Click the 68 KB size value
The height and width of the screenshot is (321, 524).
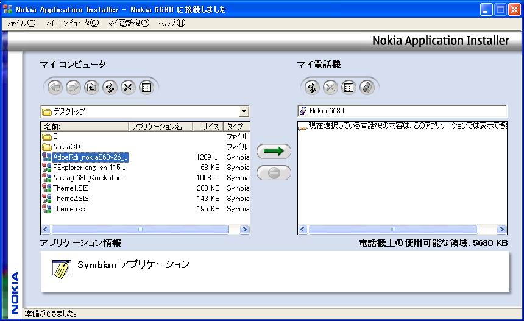point(210,168)
